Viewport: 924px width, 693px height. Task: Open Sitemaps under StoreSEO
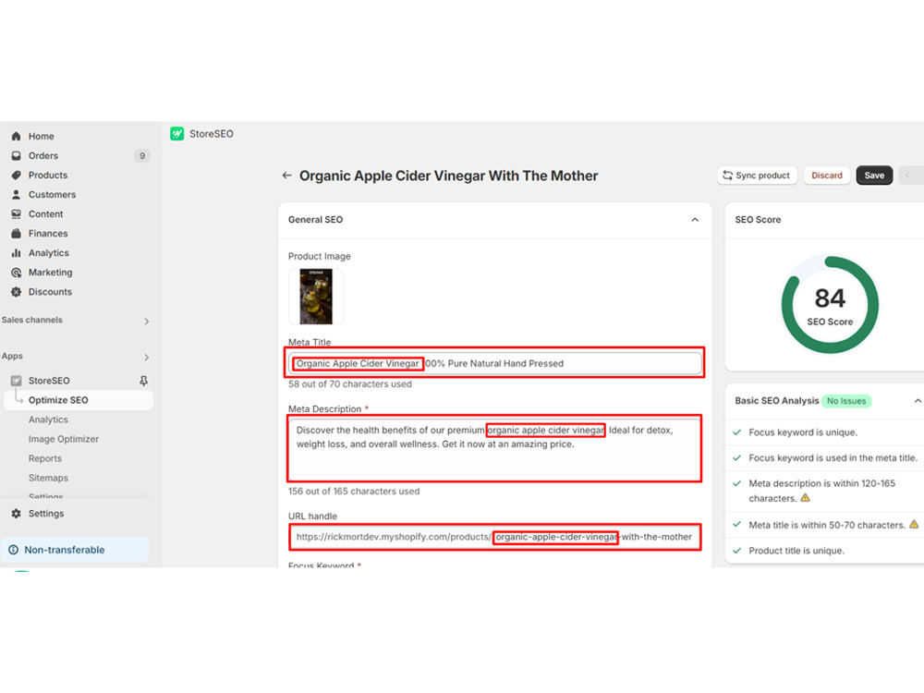coord(48,478)
